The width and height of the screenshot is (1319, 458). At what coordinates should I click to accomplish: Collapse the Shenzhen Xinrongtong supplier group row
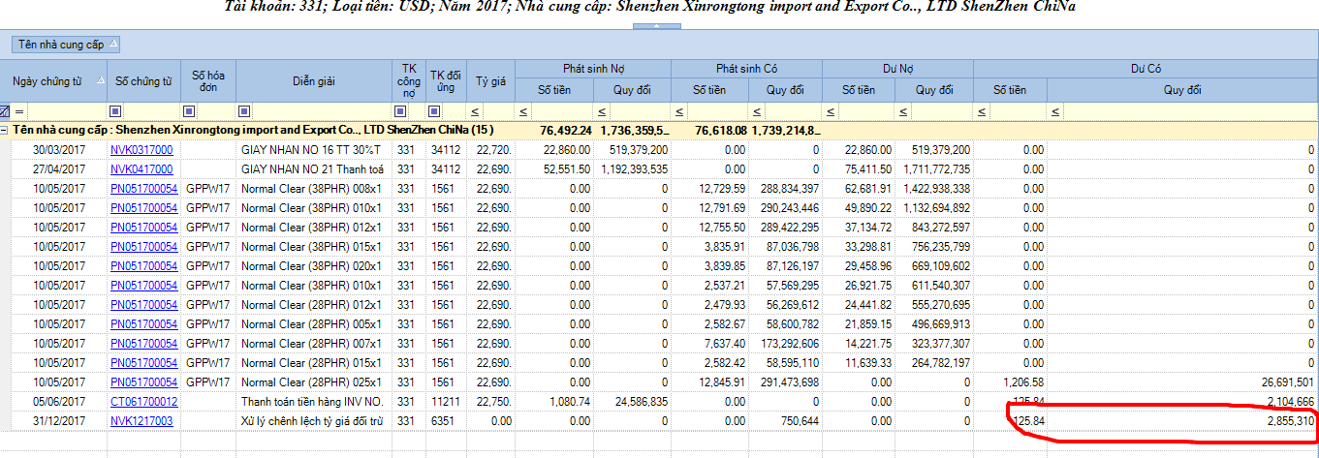coord(5,130)
